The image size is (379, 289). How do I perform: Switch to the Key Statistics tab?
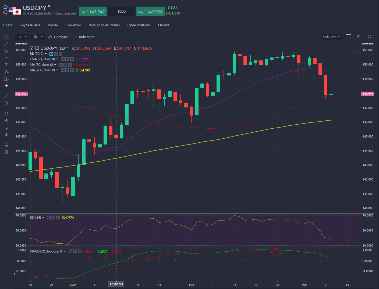click(x=30, y=25)
